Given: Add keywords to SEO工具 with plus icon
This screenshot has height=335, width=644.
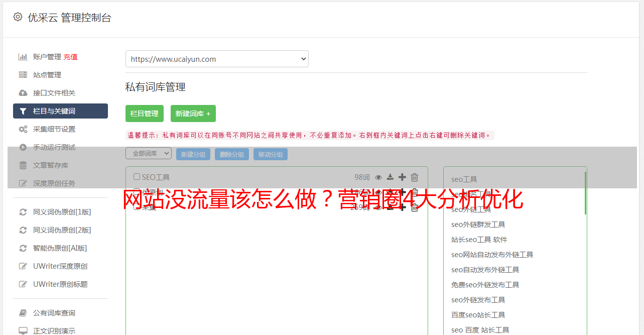Looking at the screenshot, I should (x=402, y=177).
